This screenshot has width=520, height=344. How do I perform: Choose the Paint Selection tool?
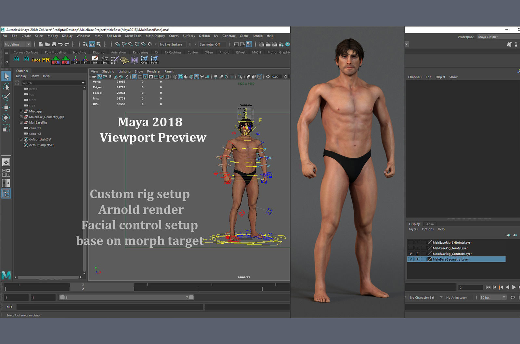pyautogui.click(x=6, y=97)
